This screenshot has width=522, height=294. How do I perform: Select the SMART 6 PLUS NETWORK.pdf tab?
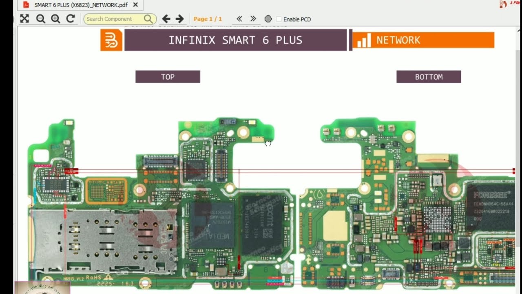[81, 5]
